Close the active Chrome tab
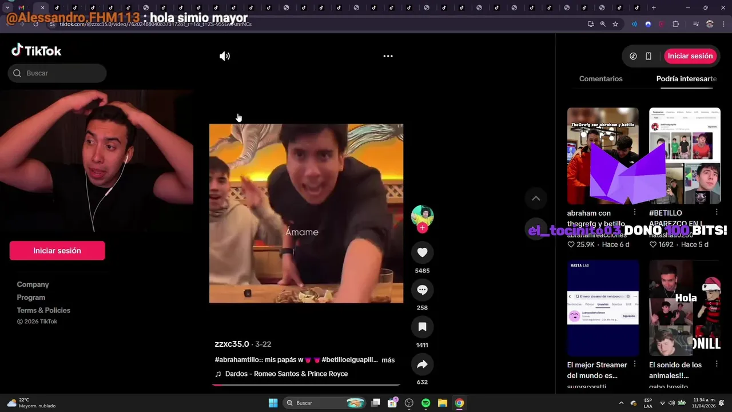 coord(42,7)
